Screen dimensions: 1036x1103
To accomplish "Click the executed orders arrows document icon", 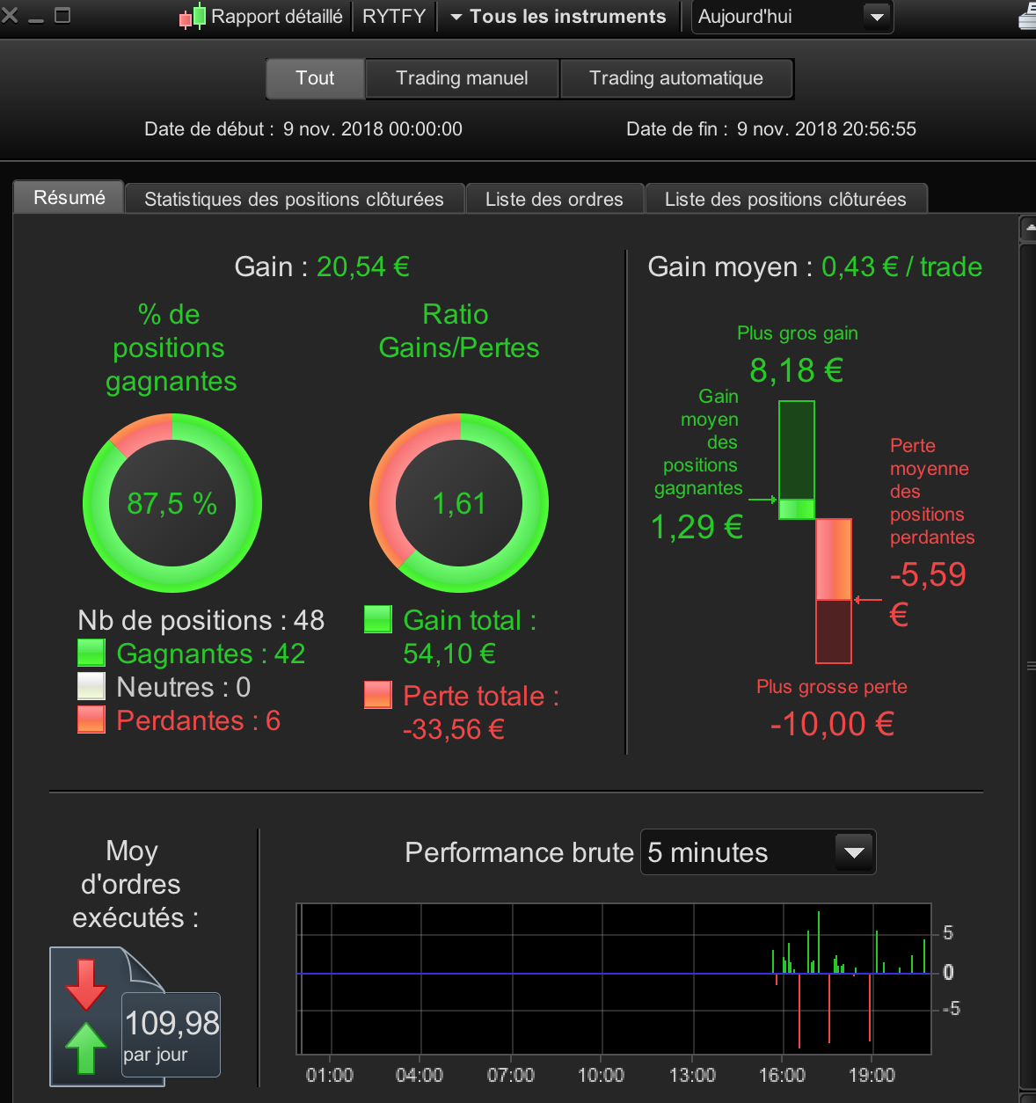I will (135, 1016).
